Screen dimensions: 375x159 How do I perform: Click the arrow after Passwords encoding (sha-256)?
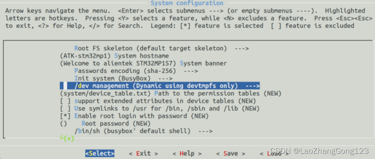click(x=191, y=71)
